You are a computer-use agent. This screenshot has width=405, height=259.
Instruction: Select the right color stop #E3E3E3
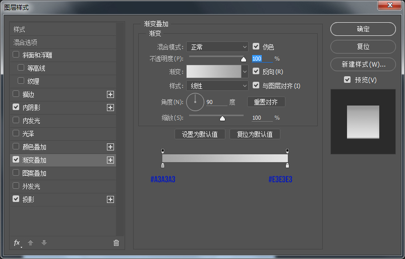coord(287,166)
